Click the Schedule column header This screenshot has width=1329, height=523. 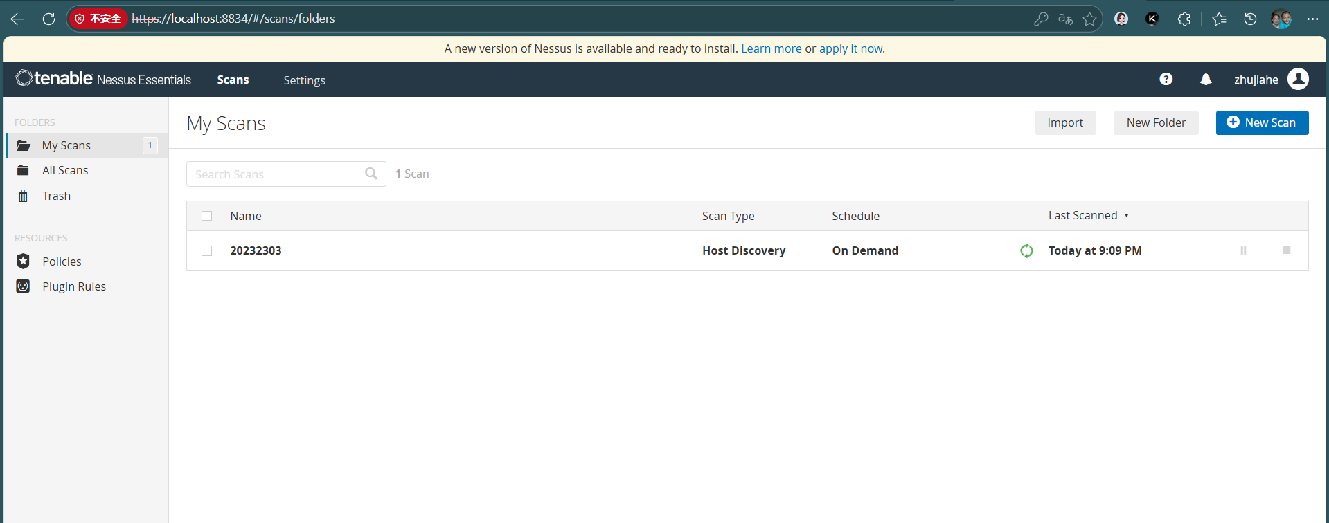(x=855, y=216)
